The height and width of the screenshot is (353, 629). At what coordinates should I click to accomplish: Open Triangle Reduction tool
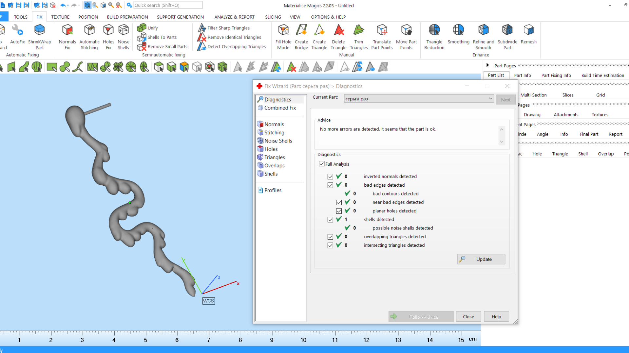pos(434,37)
